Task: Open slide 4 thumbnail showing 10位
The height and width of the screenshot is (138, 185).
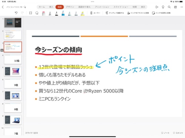Action: click(13, 59)
